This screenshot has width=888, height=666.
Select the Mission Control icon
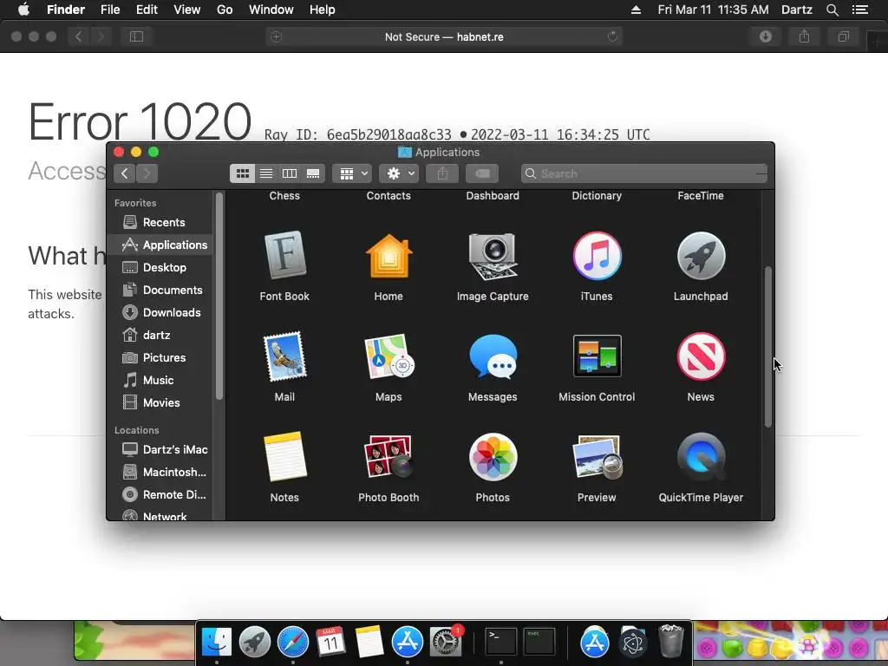(597, 356)
